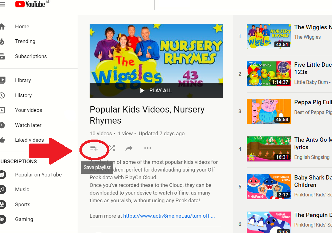Click the Library sidebar icon
Viewport: 332px width, 233px height.
pos(2,80)
